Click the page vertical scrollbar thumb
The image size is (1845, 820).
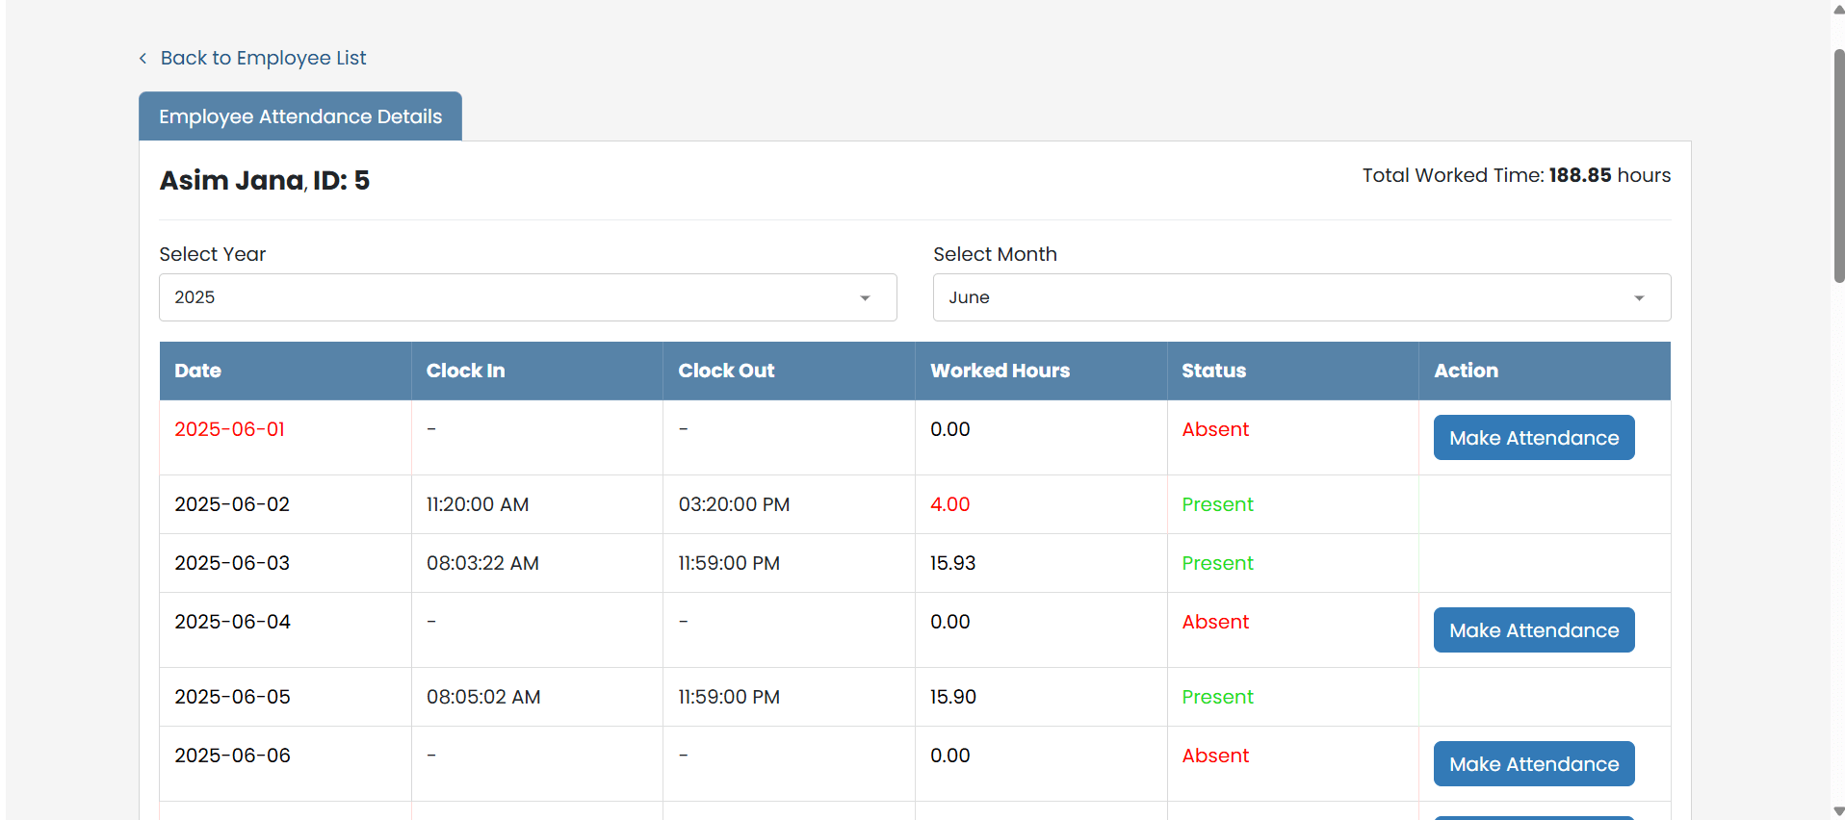point(1838,166)
